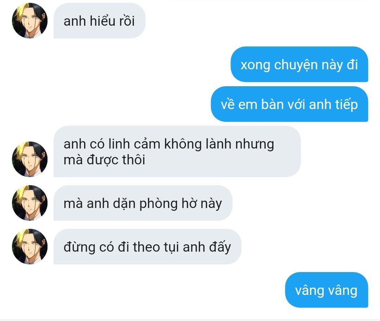Click the second line 'mà được thôi'

(104, 160)
